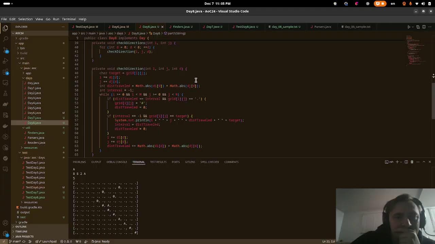Open the Wi-Fi network indicator
The height and width of the screenshot is (244, 435).
(x=417, y=4)
